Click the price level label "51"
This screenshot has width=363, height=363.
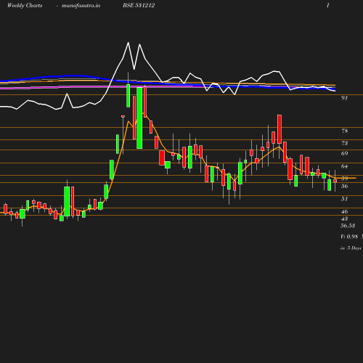click(345, 199)
